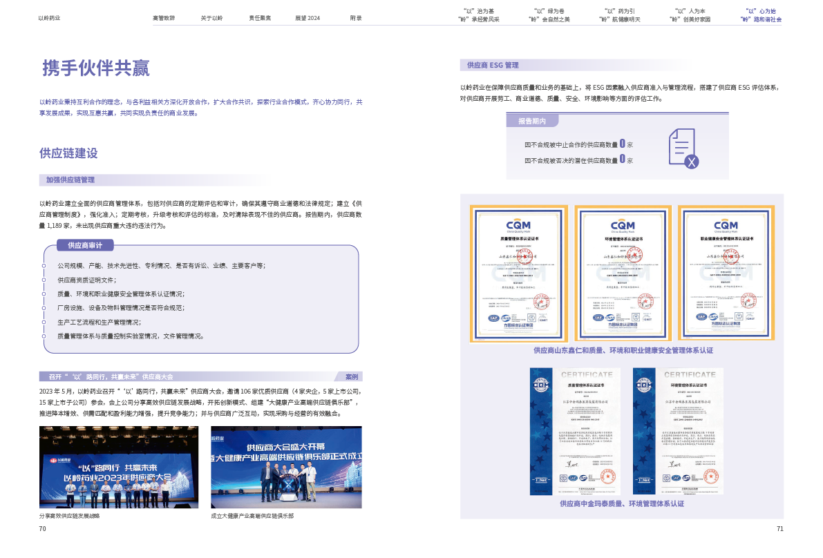
Task: Go to the 展望 2024 section
Action: point(308,18)
